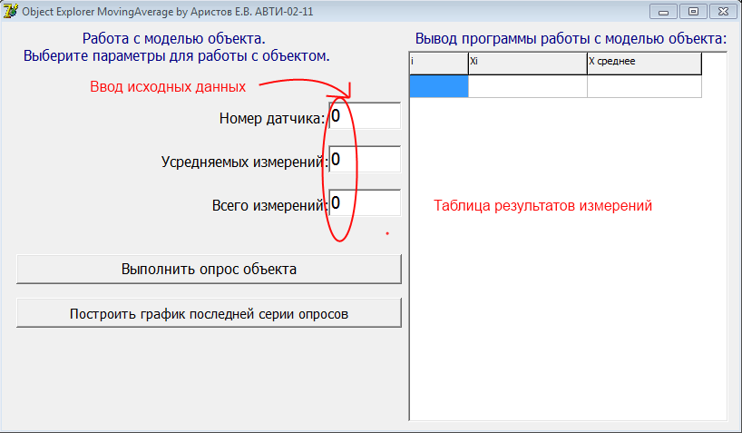Screen dimensions: 742x433
Task: Click the application icon in title bar
Action: tap(10, 11)
